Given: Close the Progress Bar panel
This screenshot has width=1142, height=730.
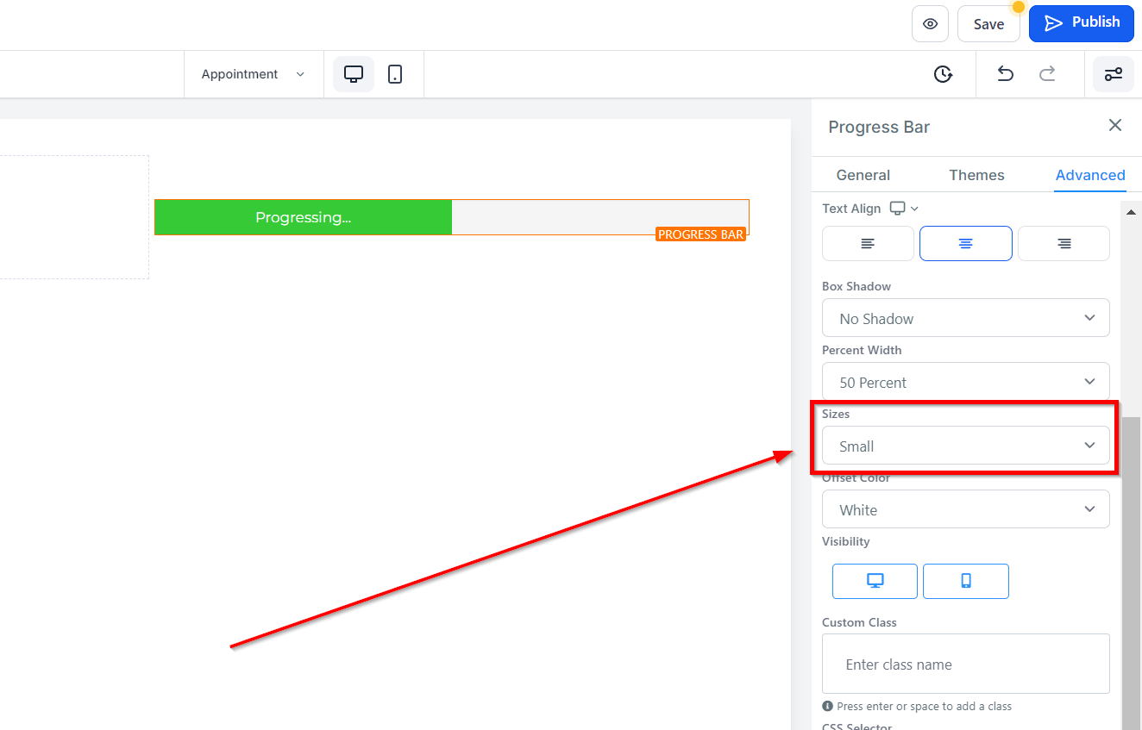Looking at the screenshot, I should click(x=1115, y=126).
